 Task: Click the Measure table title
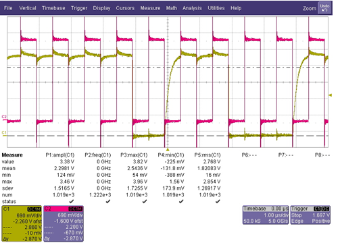(x=12, y=155)
